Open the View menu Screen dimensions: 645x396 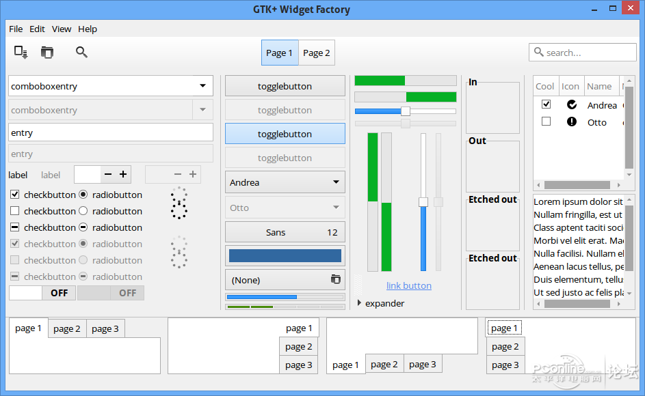pyautogui.click(x=62, y=29)
